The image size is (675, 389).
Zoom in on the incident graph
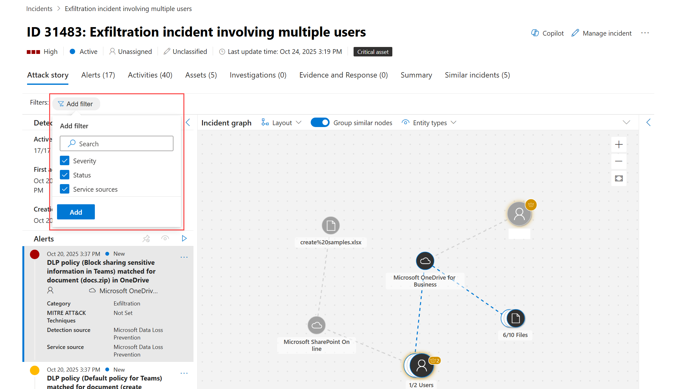[x=619, y=145]
